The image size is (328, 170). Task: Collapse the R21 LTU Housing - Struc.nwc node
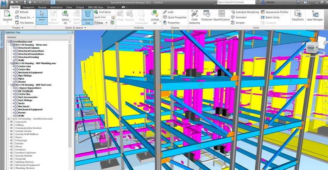pyautogui.click(x=11, y=45)
